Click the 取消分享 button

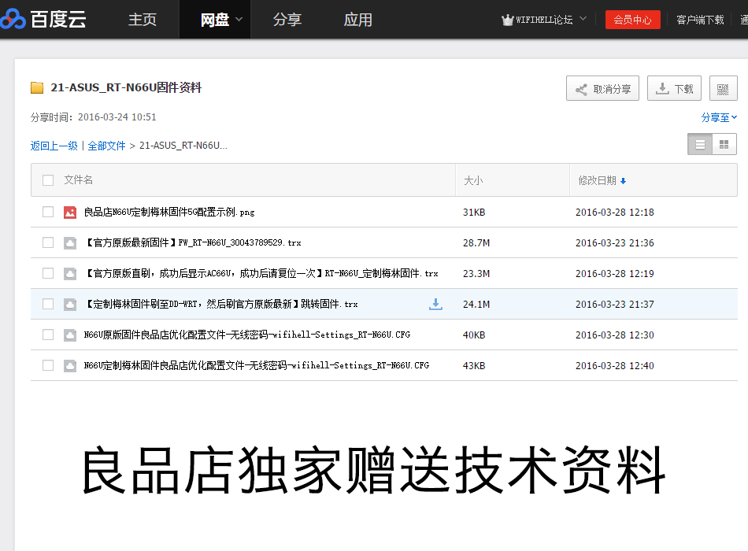[602, 89]
